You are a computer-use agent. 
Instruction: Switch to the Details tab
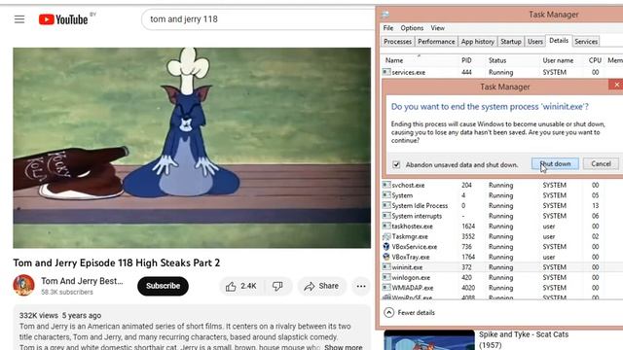[559, 41]
